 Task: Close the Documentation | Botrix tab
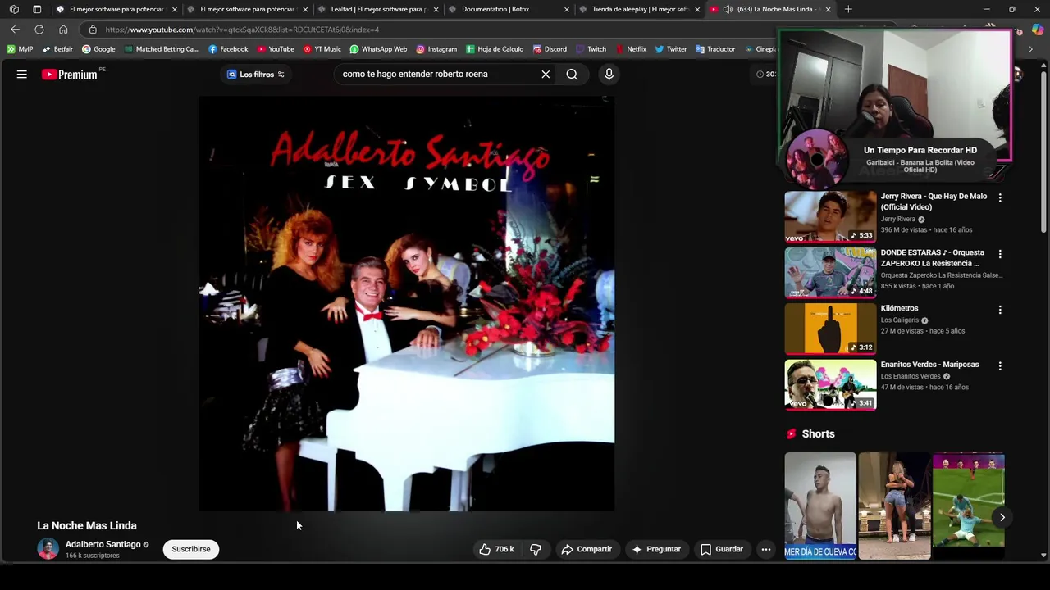coord(567,9)
